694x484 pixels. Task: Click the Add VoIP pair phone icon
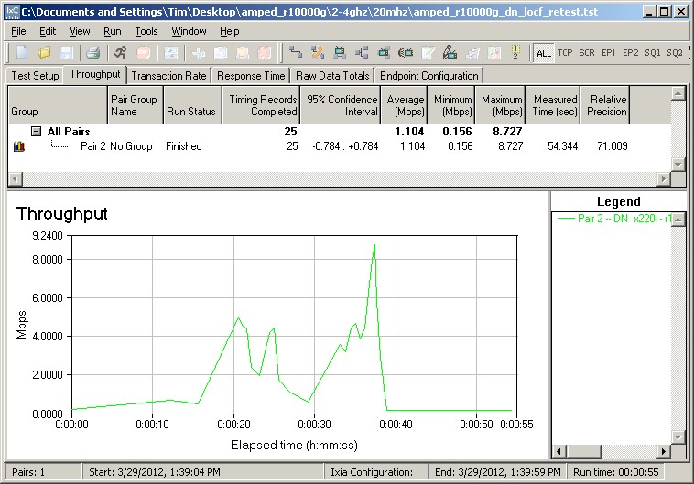pos(318,53)
